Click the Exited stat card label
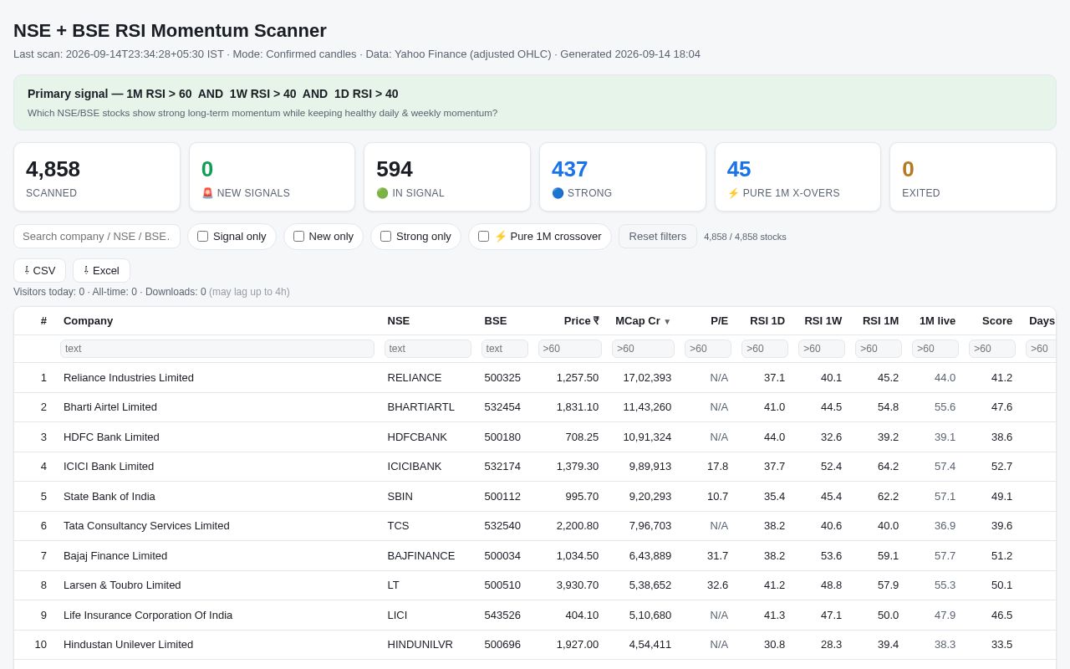Viewport: 1070px width, 669px height. pos(921,193)
